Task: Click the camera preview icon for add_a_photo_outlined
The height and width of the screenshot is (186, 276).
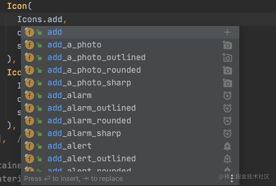Action: point(227,58)
